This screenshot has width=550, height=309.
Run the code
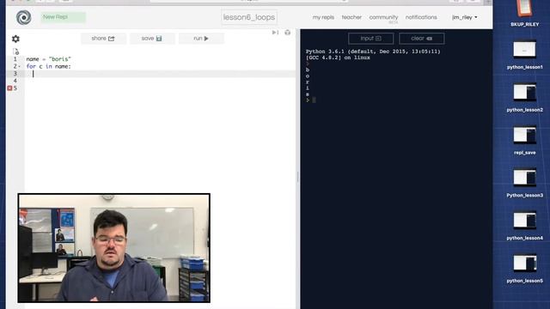[201, 39]
